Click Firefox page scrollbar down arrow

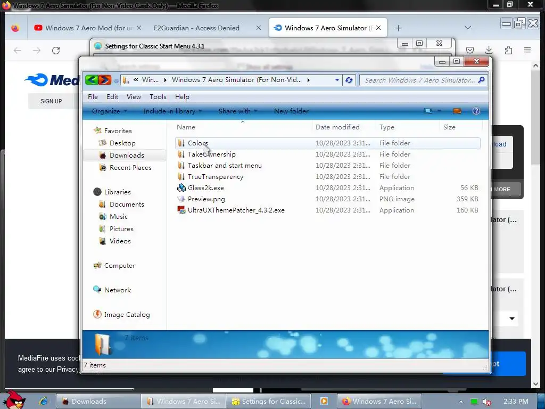535,383
